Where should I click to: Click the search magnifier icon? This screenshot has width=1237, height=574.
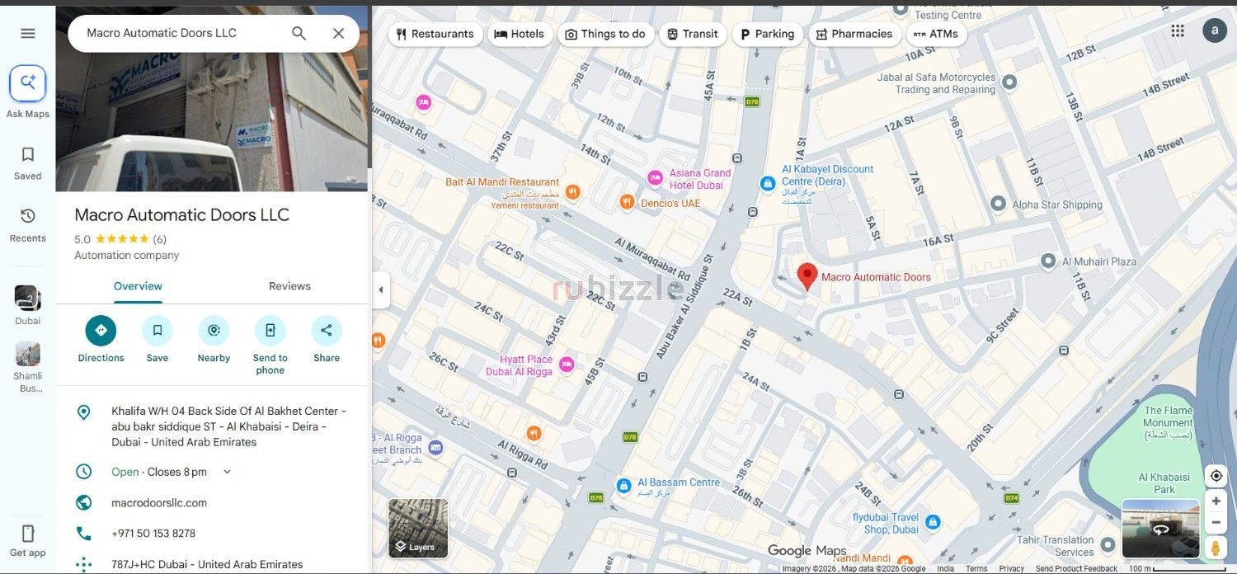pyautogui.click(x=299, y=33)
